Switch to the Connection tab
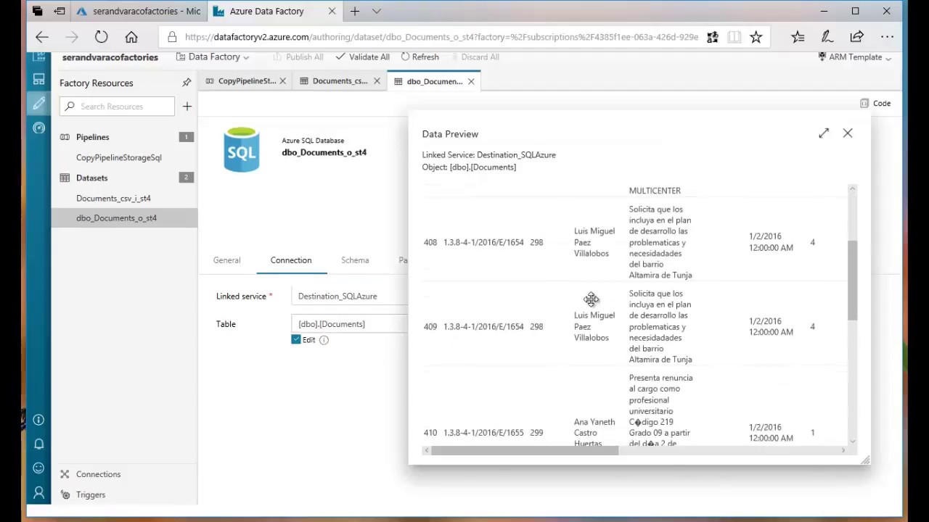 point(291,260)
